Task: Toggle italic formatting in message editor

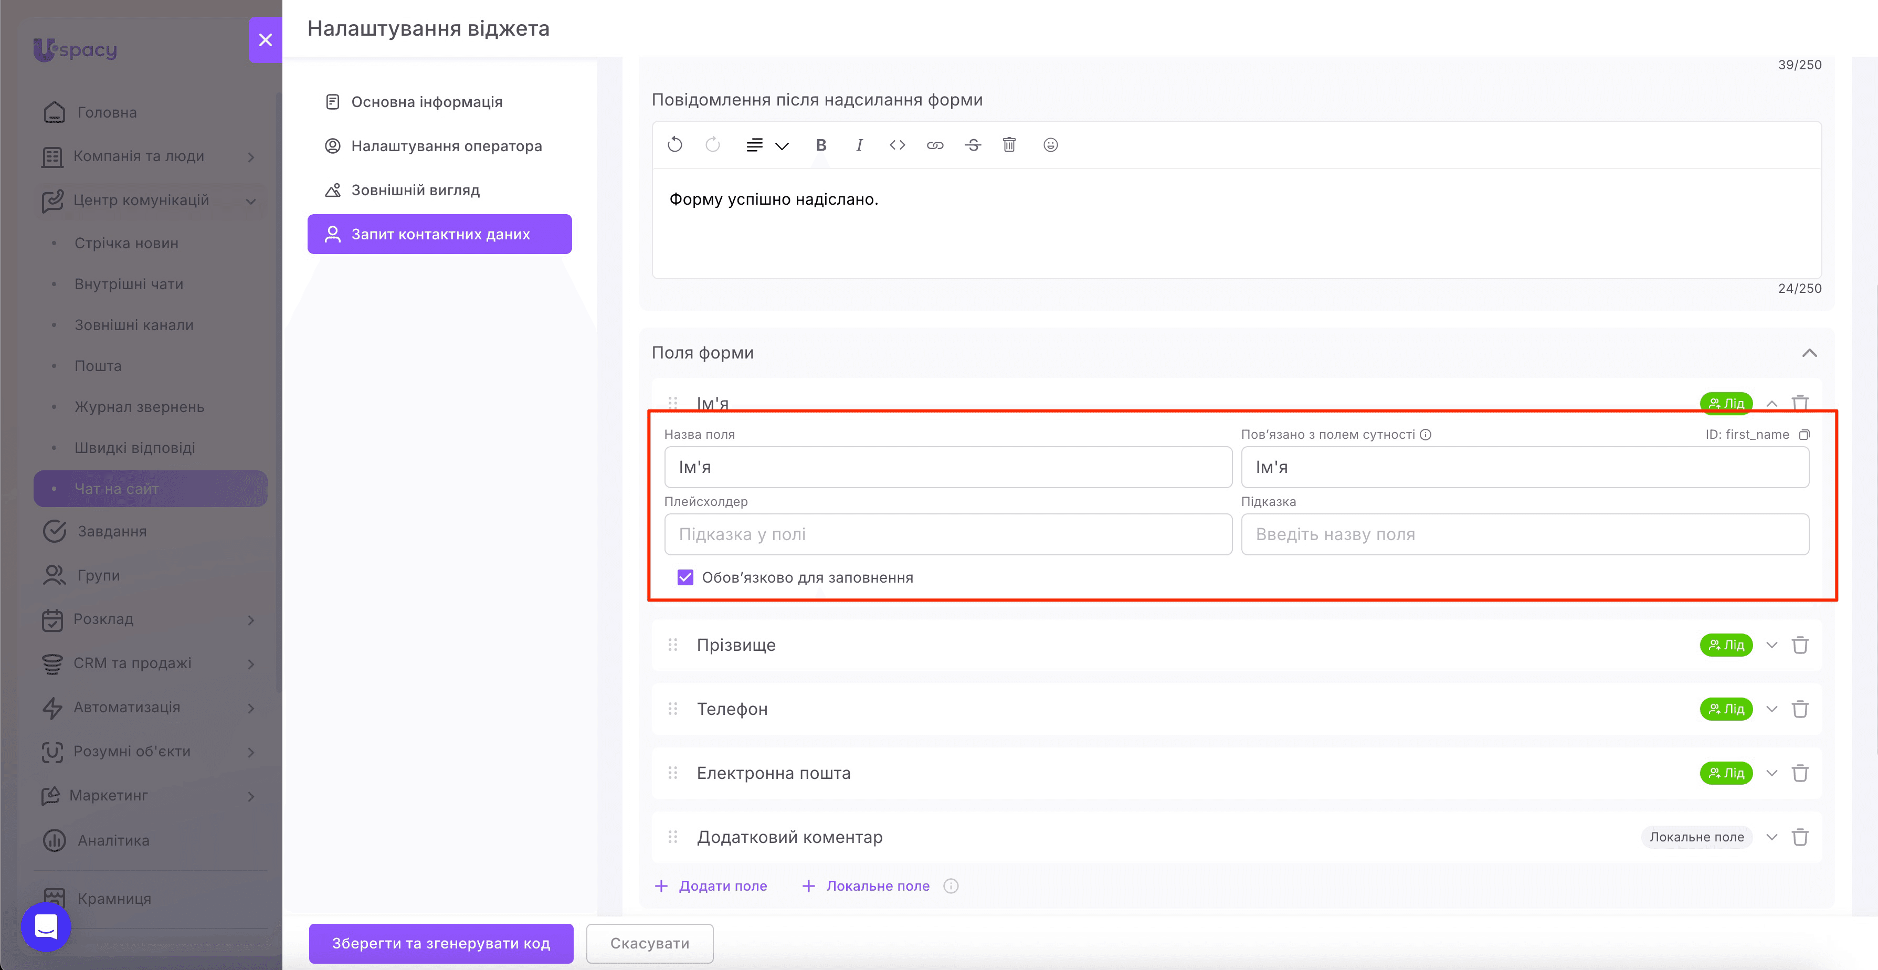Action: click(x=859, y=145)
